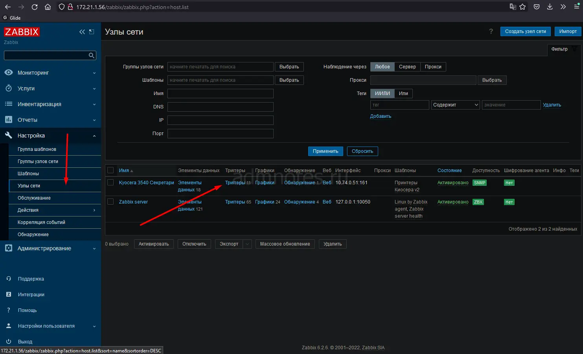Click the Поддержка headset icon
Image resolution: width=583 pixels, height=354 pixels.
click(9, 279)
